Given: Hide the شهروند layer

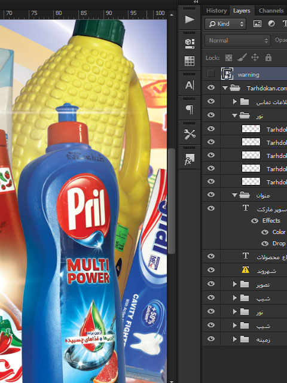Looking at the screenshot, I should click(211, 270).
